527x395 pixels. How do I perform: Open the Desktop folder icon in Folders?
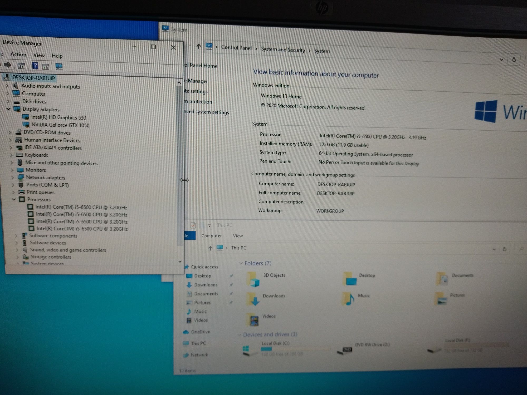[350, 279]
